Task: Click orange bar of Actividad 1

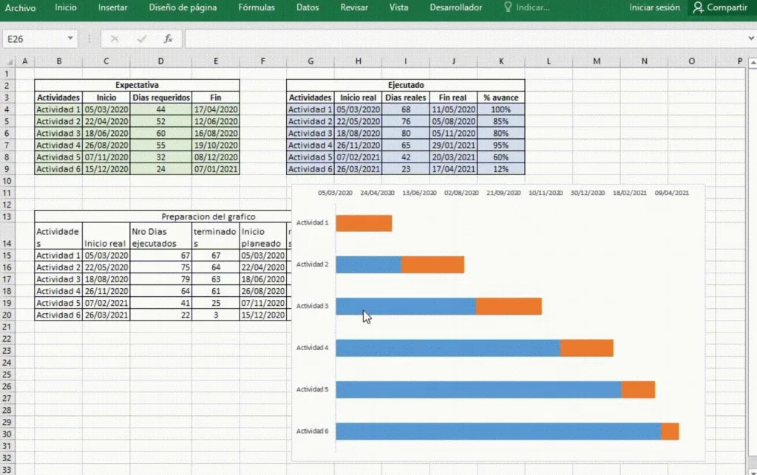Action: 364,223
